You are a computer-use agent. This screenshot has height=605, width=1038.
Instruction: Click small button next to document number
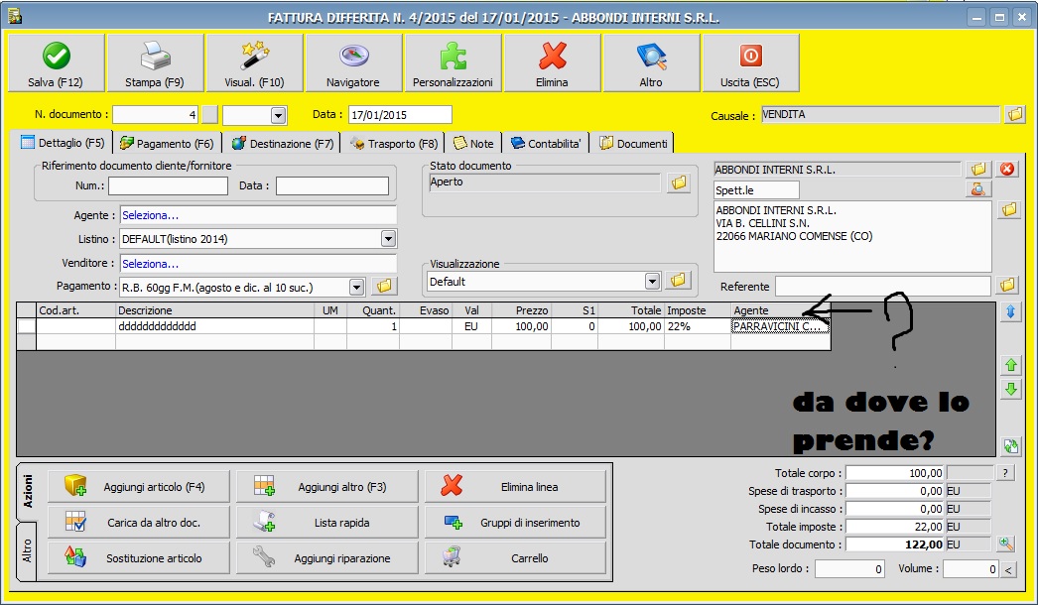[x=209, y=114]
